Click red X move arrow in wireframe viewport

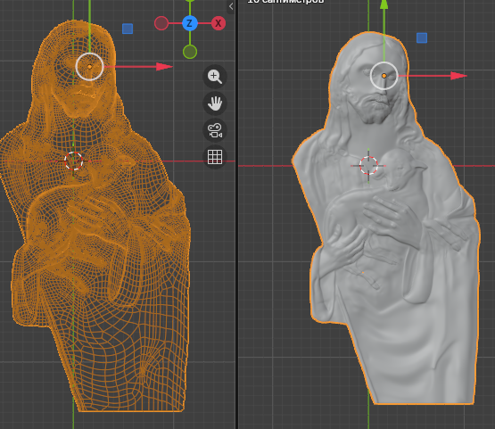click(164, 67)
